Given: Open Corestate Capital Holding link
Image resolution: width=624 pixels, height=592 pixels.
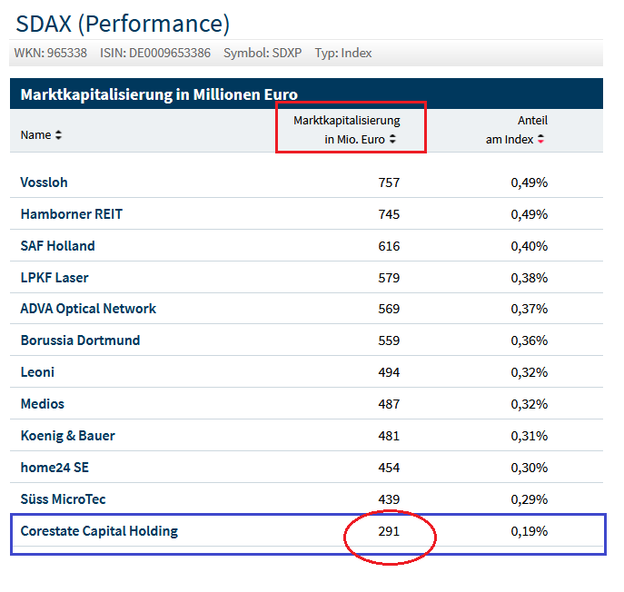Looking at the screenshot, I should tap(99, 531).
